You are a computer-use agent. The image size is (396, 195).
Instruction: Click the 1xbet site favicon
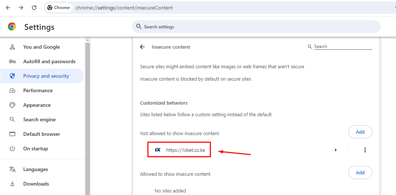[158, 150]
